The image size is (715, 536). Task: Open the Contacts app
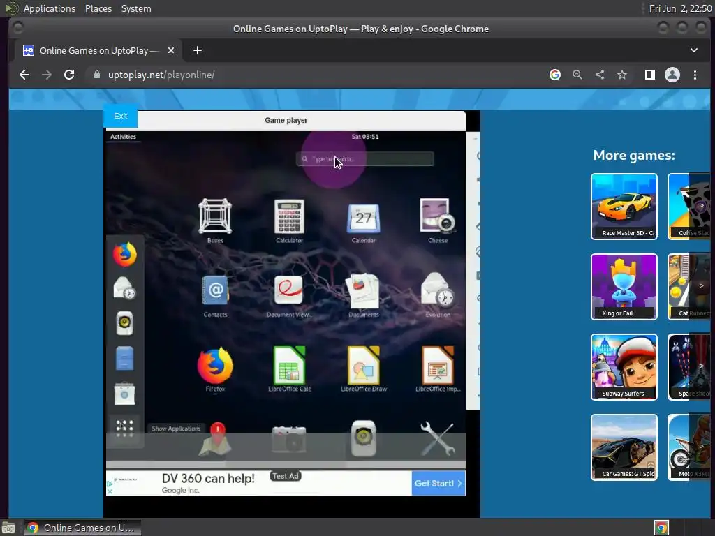click(x=215, y=290)
